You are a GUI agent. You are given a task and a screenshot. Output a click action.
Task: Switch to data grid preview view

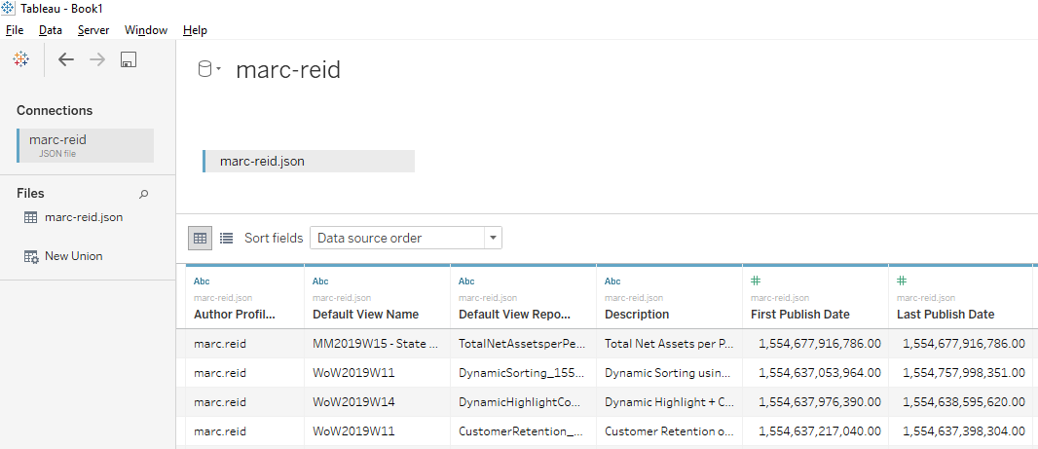pos(200,238)
